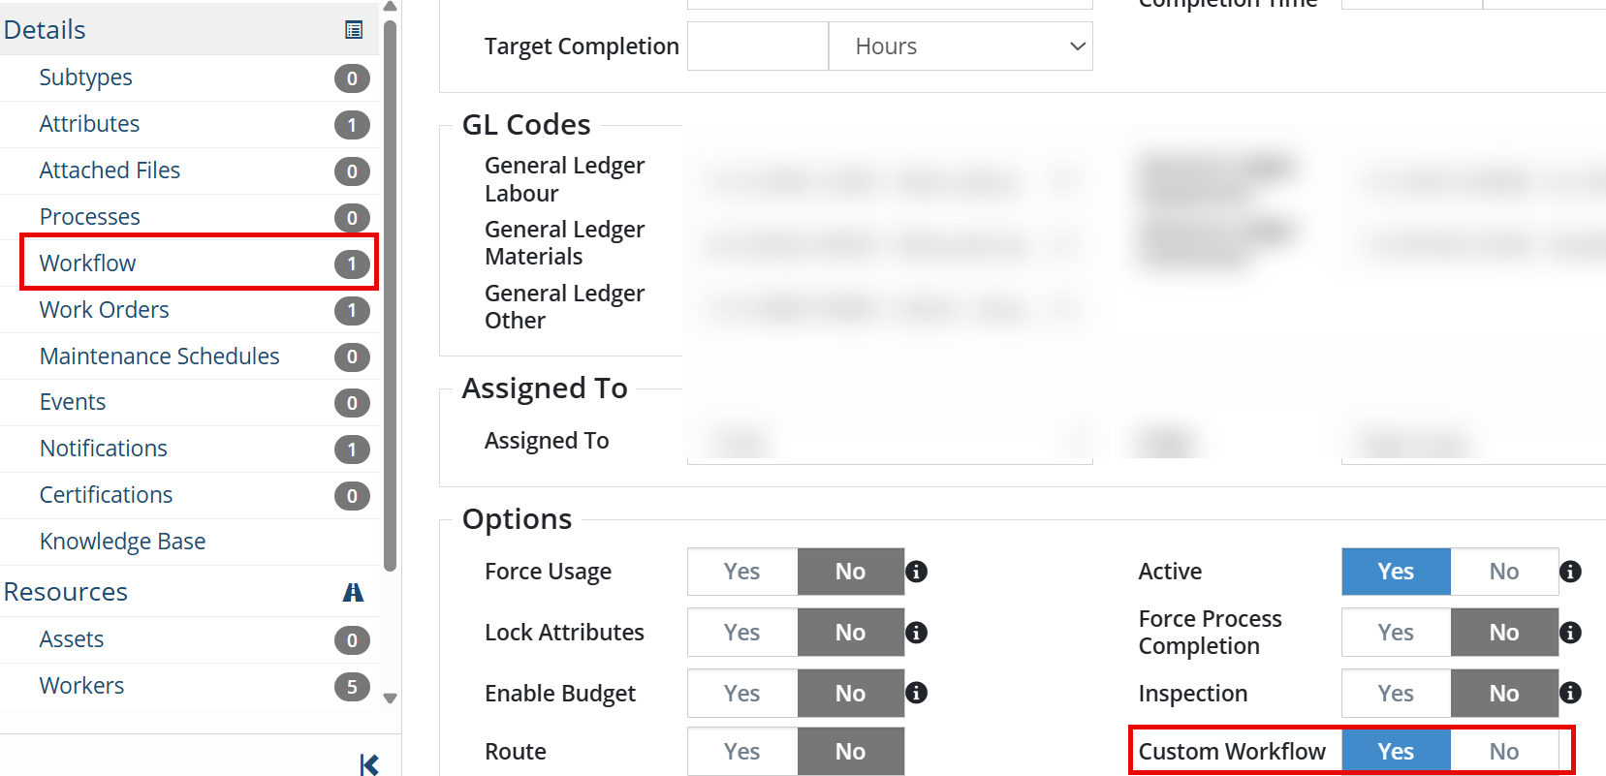Screen dimensions: 1606x776
Task: Click the Lock Attributes info icon
Action: (x=916, y=633)
